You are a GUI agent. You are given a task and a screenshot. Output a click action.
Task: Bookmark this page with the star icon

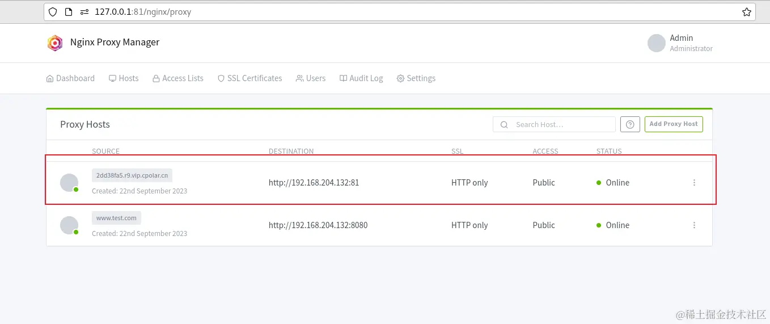747,12
